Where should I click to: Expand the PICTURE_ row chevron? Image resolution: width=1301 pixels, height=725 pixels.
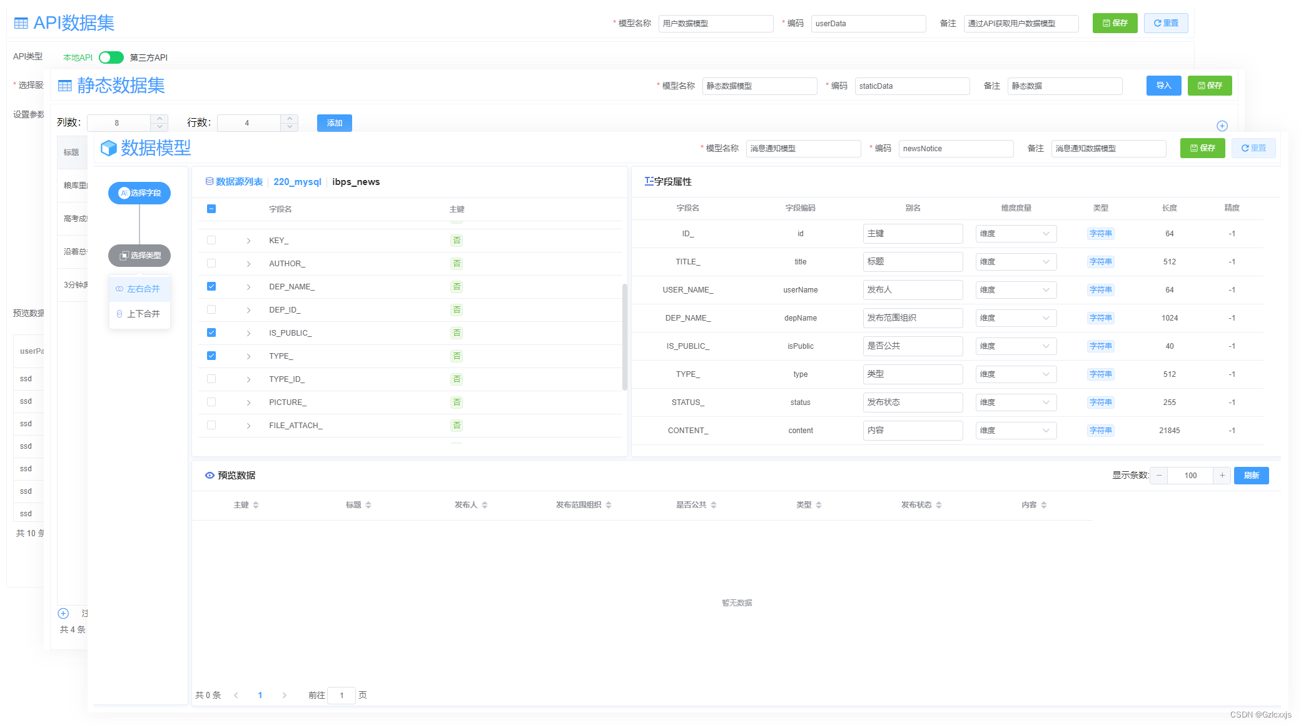click(x=248, y=402)
